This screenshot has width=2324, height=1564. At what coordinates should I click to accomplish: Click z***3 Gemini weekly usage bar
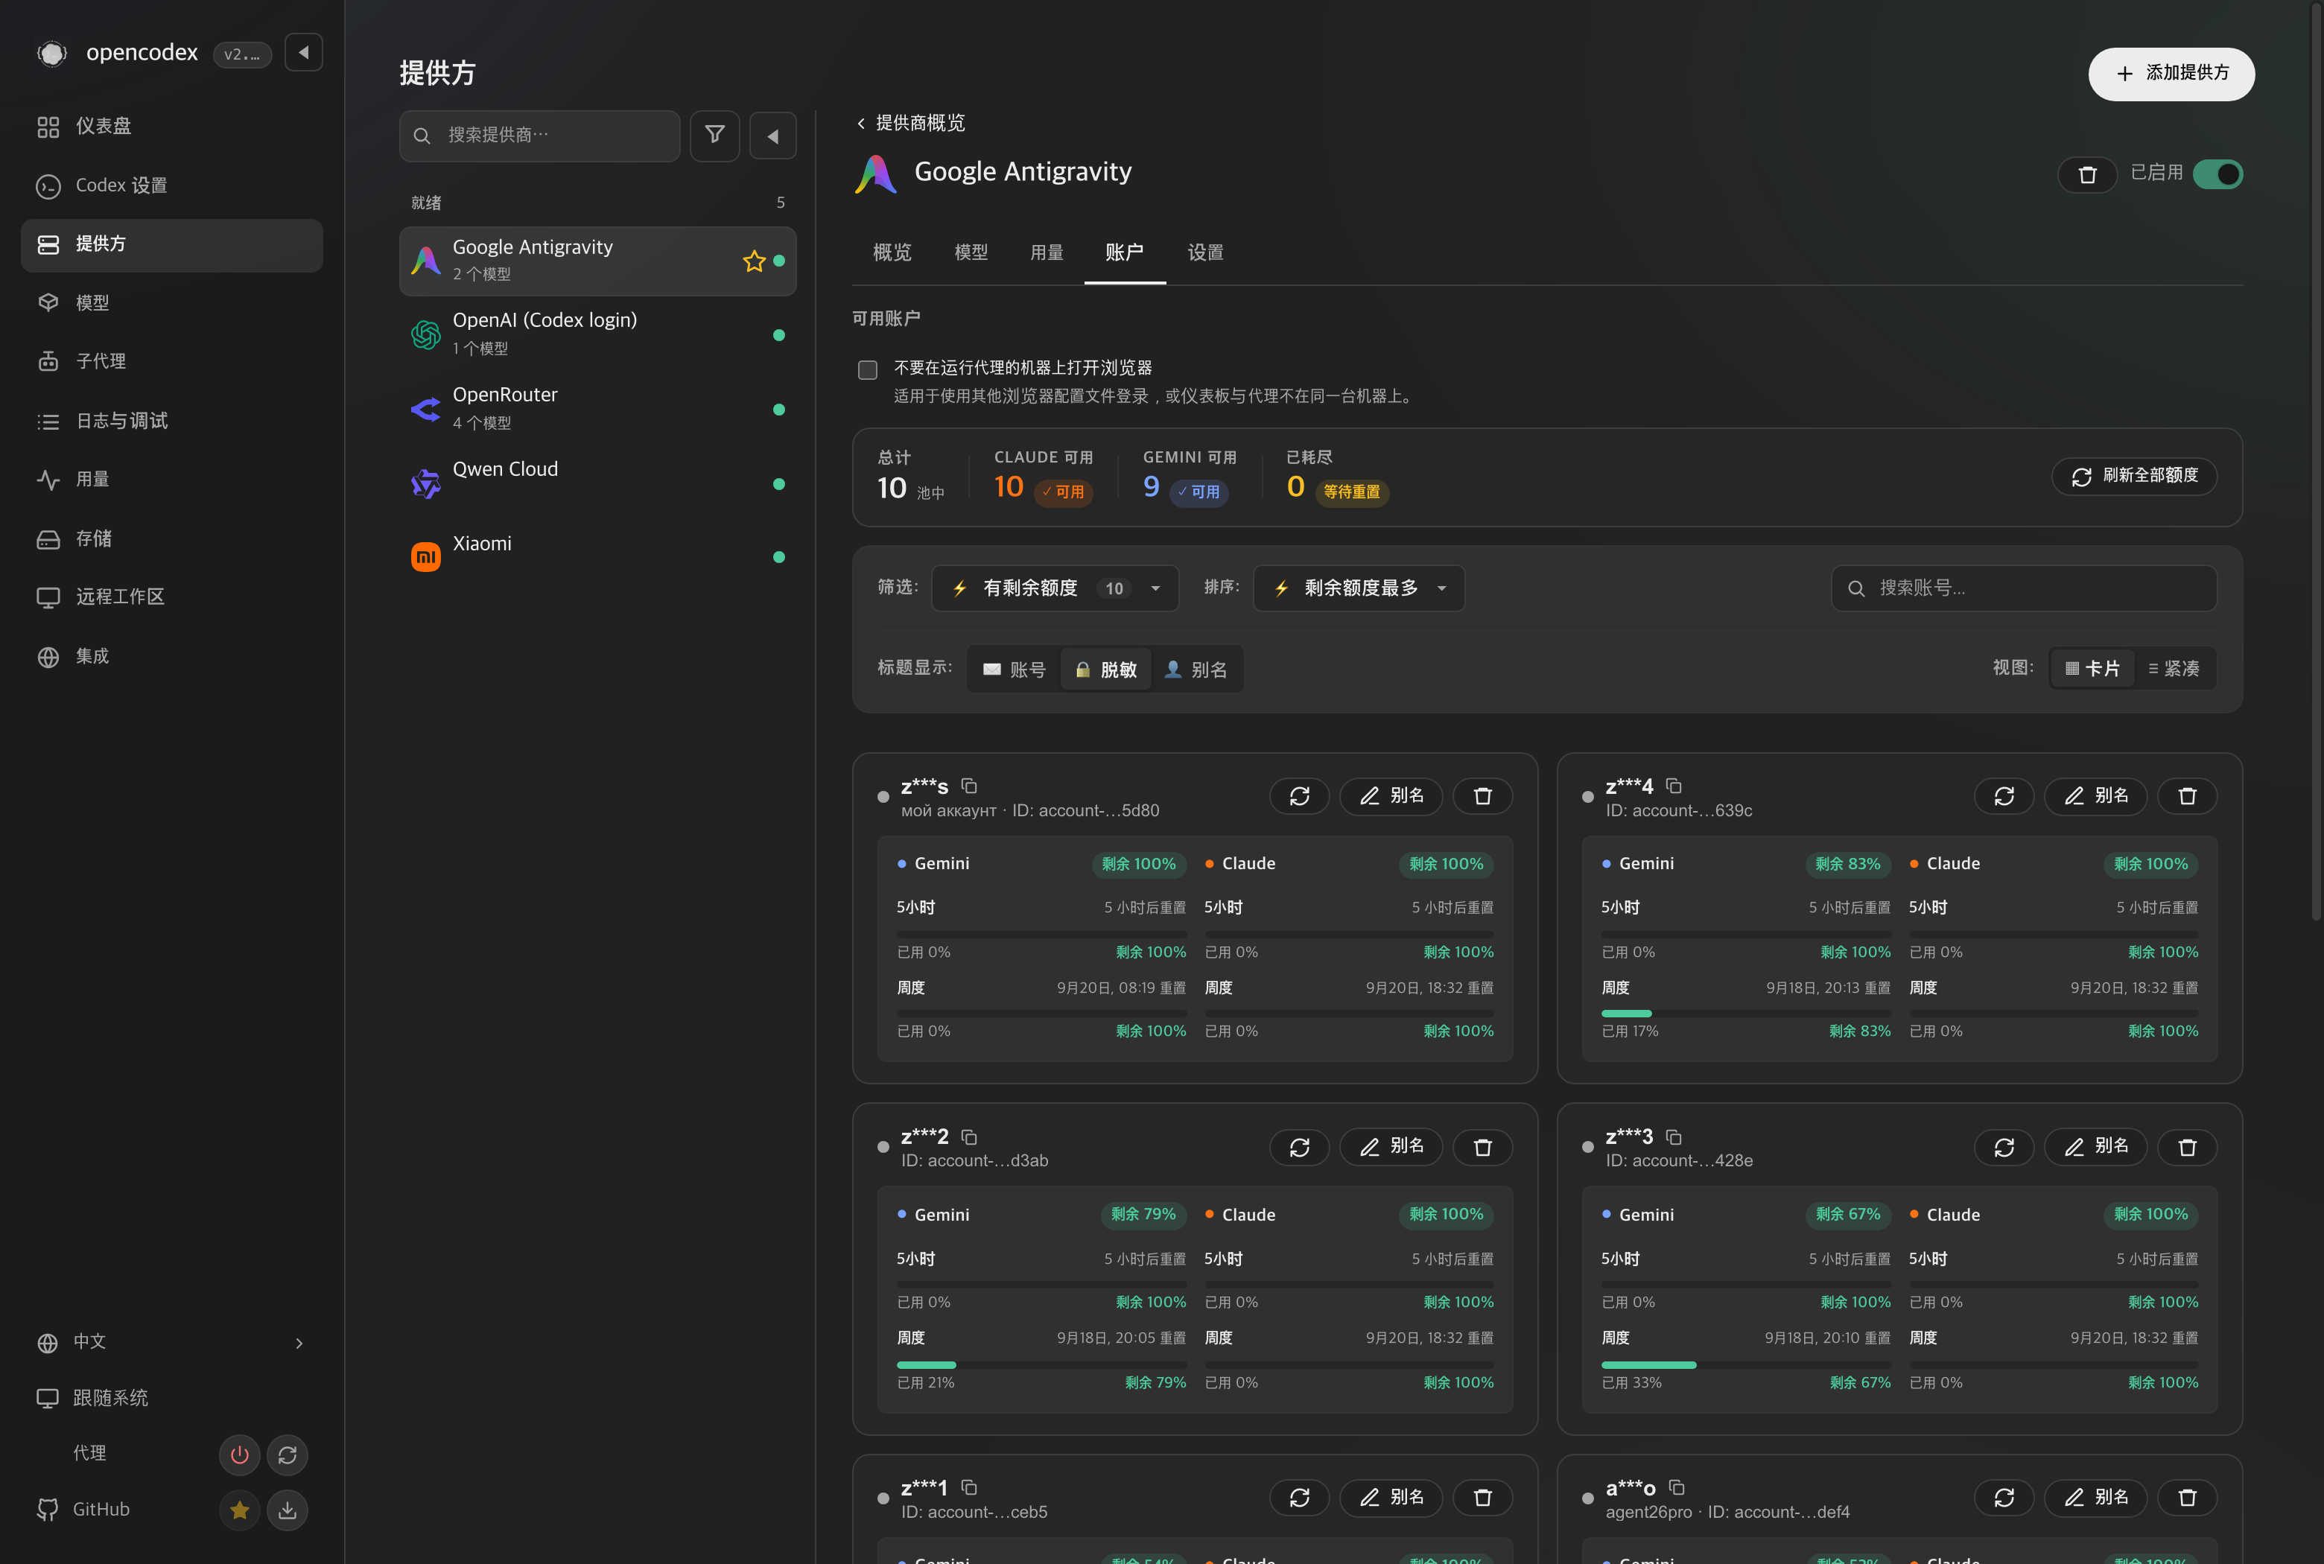1745,1364
